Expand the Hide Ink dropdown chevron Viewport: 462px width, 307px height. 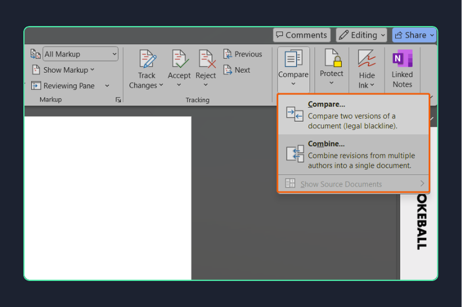[x=372, y=85]
